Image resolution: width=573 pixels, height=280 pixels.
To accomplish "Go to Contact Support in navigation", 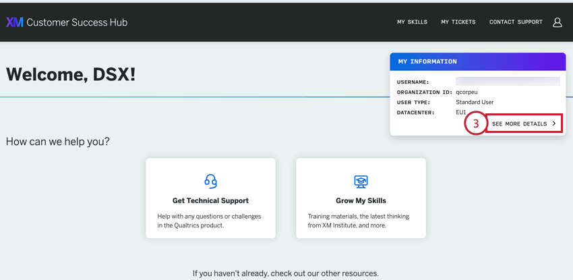I will tap(516, 22).
